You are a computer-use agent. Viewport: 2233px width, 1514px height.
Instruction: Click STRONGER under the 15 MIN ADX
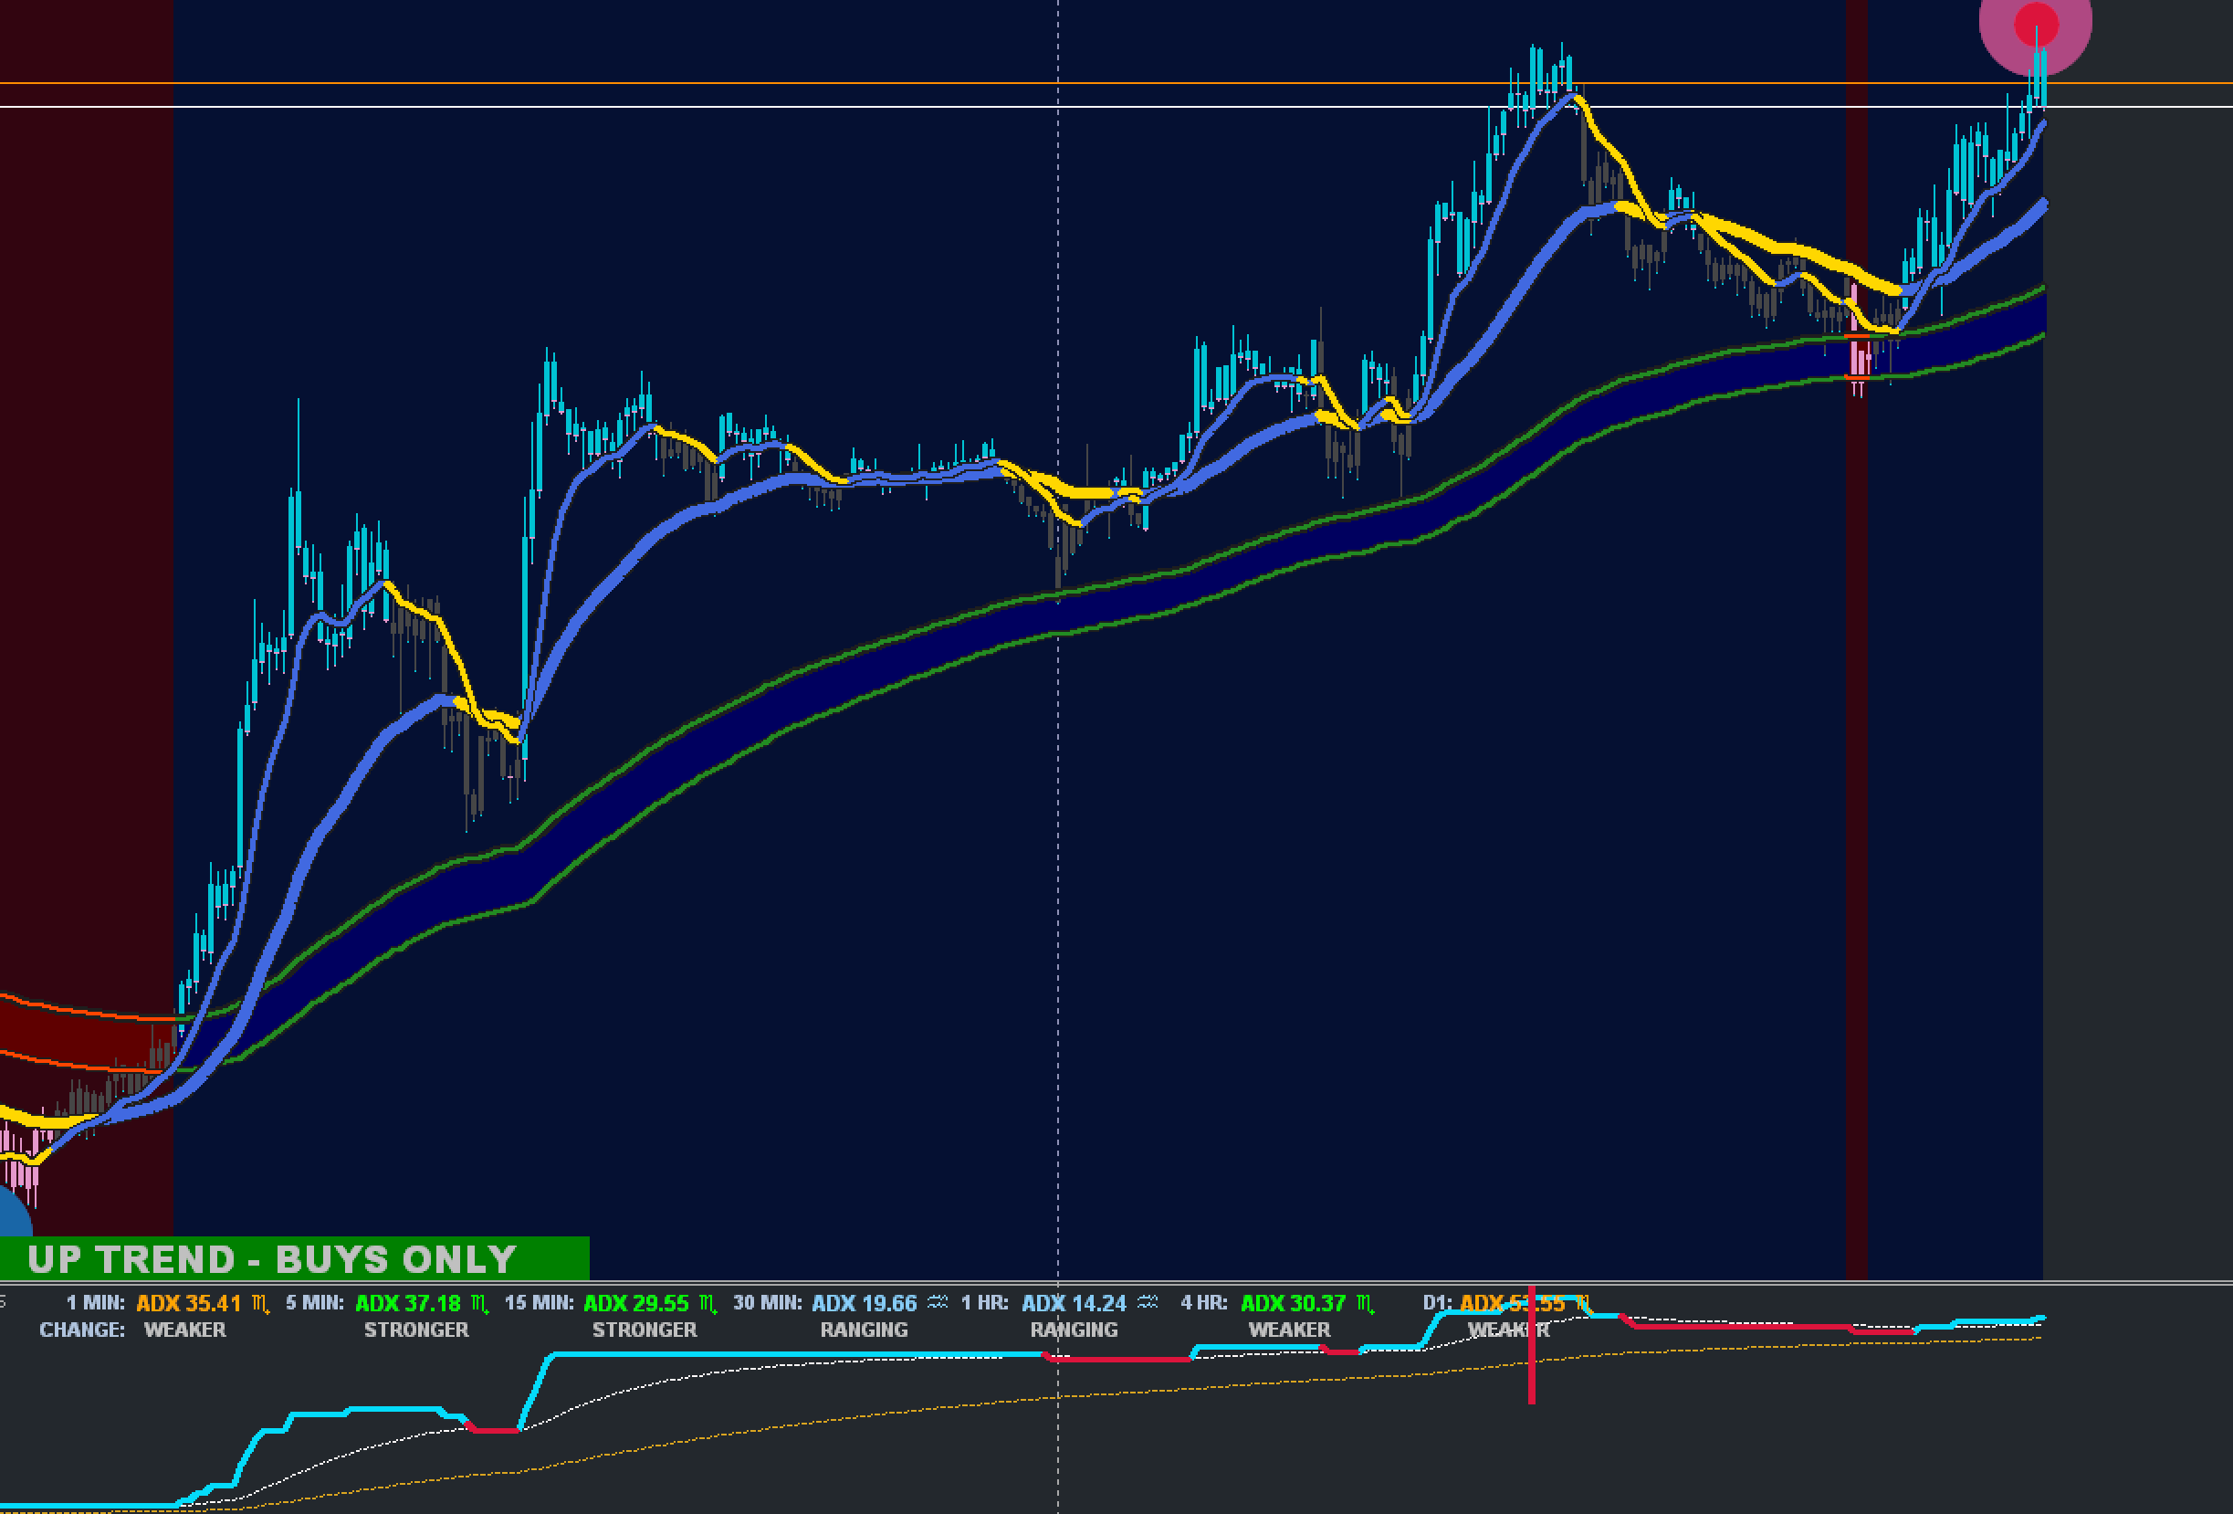(x=645, y=1330)
